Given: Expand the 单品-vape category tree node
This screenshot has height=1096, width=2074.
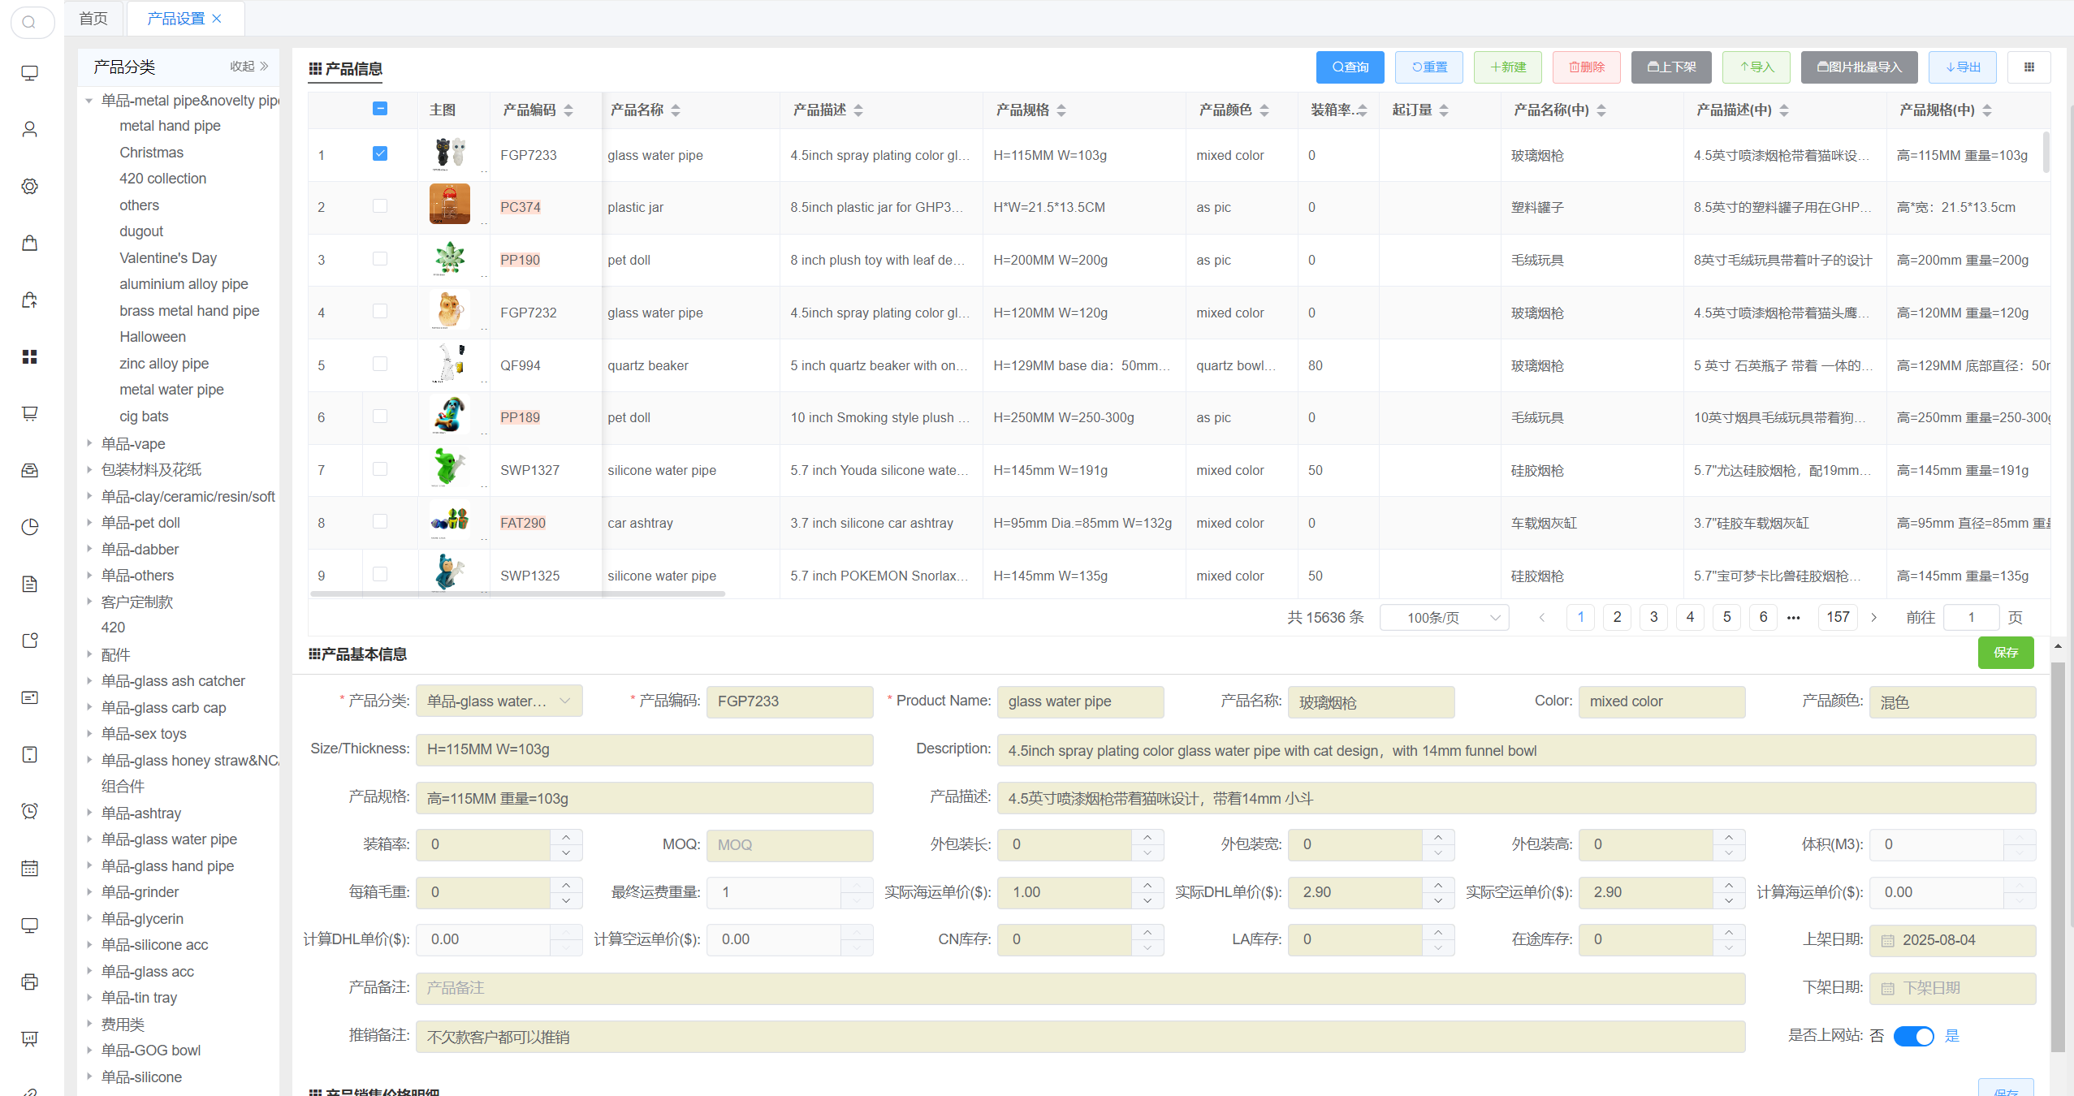Looking at the screenshot, I should click(89, 443).
